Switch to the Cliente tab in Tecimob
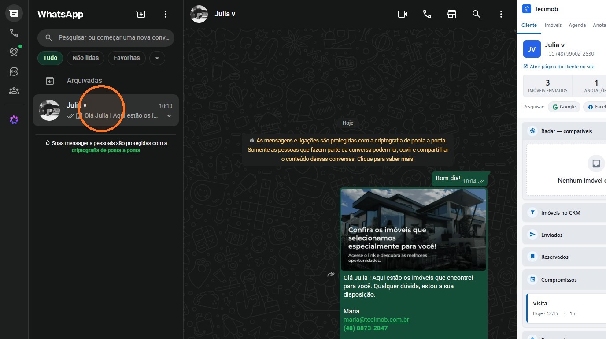This screenshot has width=606, height=339. coord(529,25)
